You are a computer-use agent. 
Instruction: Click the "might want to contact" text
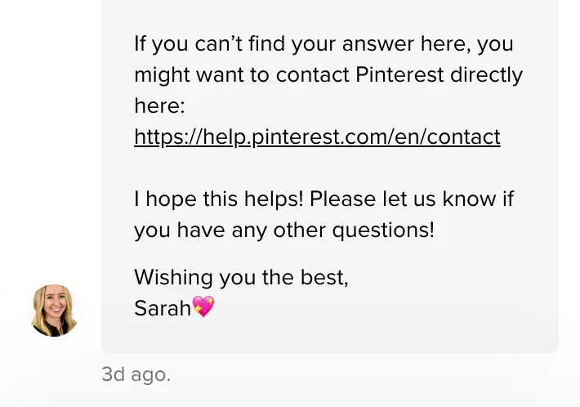(x=242, y=74)
